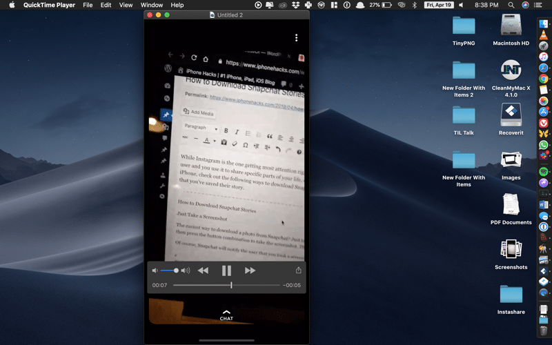
Task: Open the Window menu
Action: pyautogui.click(x=152, y=5)
